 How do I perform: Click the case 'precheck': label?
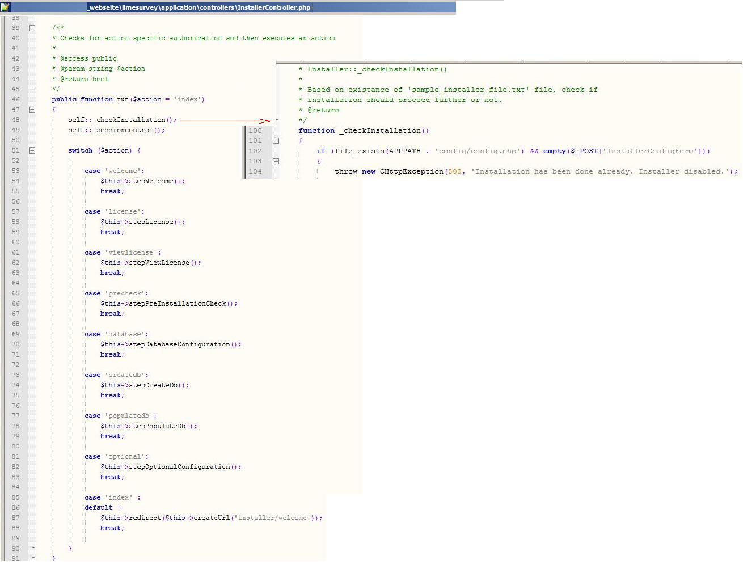pyautogui.click(x=116, y=293)
